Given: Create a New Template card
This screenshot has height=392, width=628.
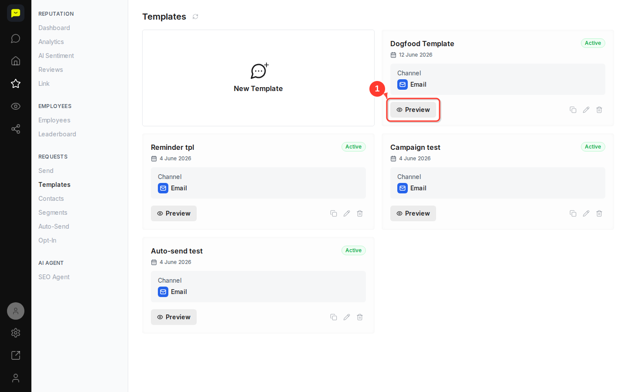Looking at the screenshot, I should (x=258, y=78).
